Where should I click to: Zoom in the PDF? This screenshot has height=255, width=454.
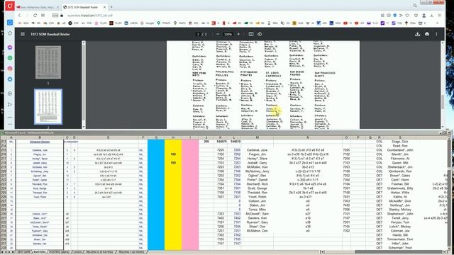click(238, 34)
